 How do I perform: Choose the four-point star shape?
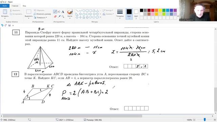pos(80,17)
